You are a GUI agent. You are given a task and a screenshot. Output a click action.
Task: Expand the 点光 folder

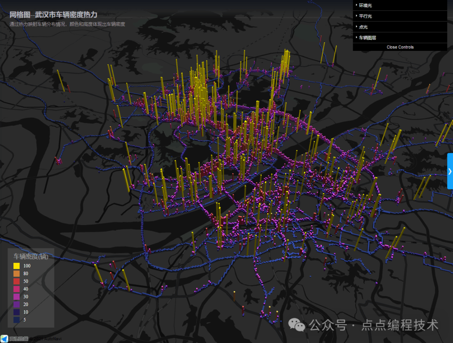coord(400,26)
